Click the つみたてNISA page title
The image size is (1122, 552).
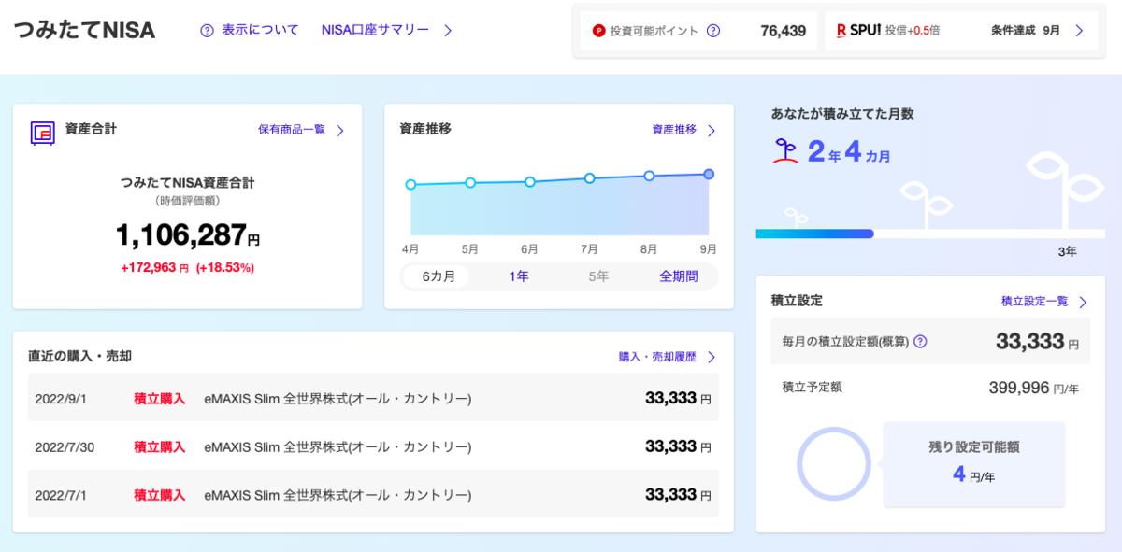84,30
